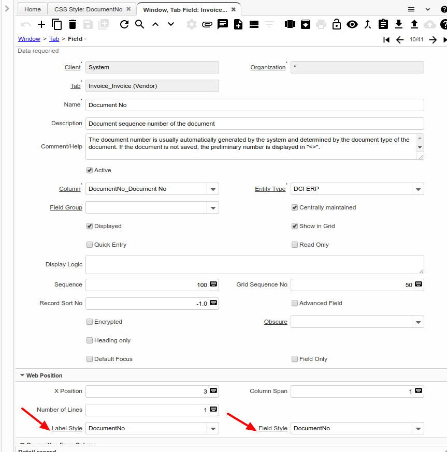
Task: Open the Entity Type dropdown
Action: [418, 189]
